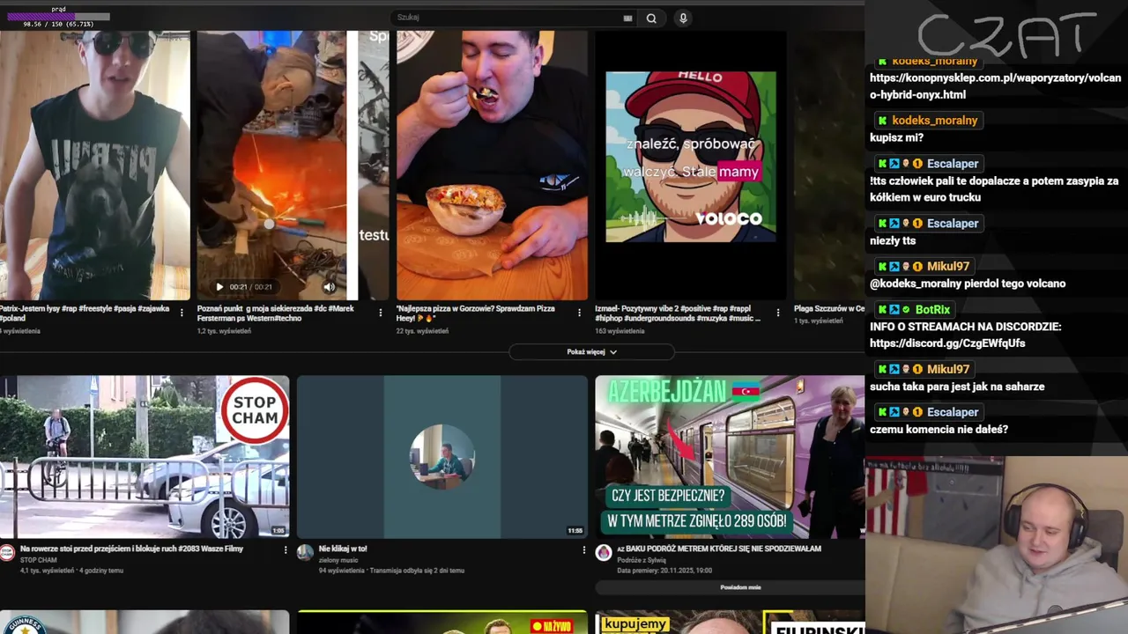The height and width of the screenshot is (634, 1128).
Task: Click chat message 'niezły tts'
Action: 893,241
